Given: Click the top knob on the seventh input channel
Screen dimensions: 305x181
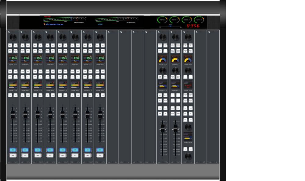Looking at the screenshot, I should coord(88,37).
